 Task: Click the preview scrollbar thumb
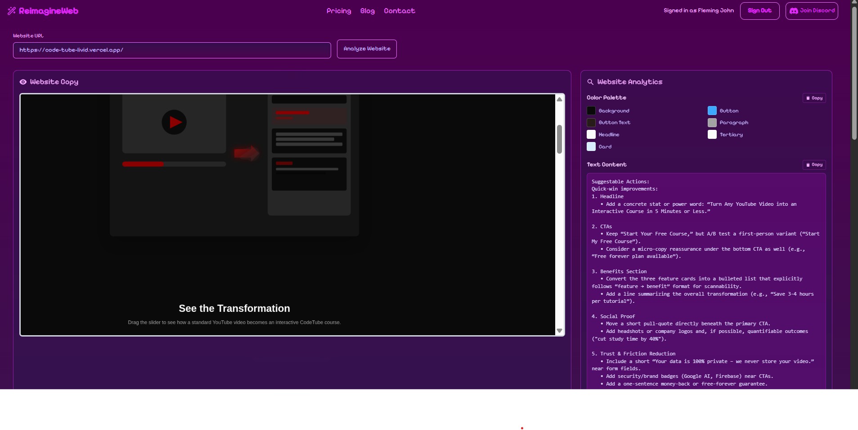pos(559,139)
